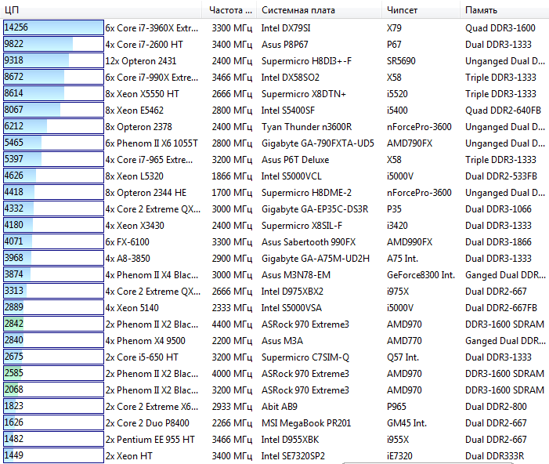549x464 pixels.
Task: Select 4x Xeon X3430 row
Action: 135,226
